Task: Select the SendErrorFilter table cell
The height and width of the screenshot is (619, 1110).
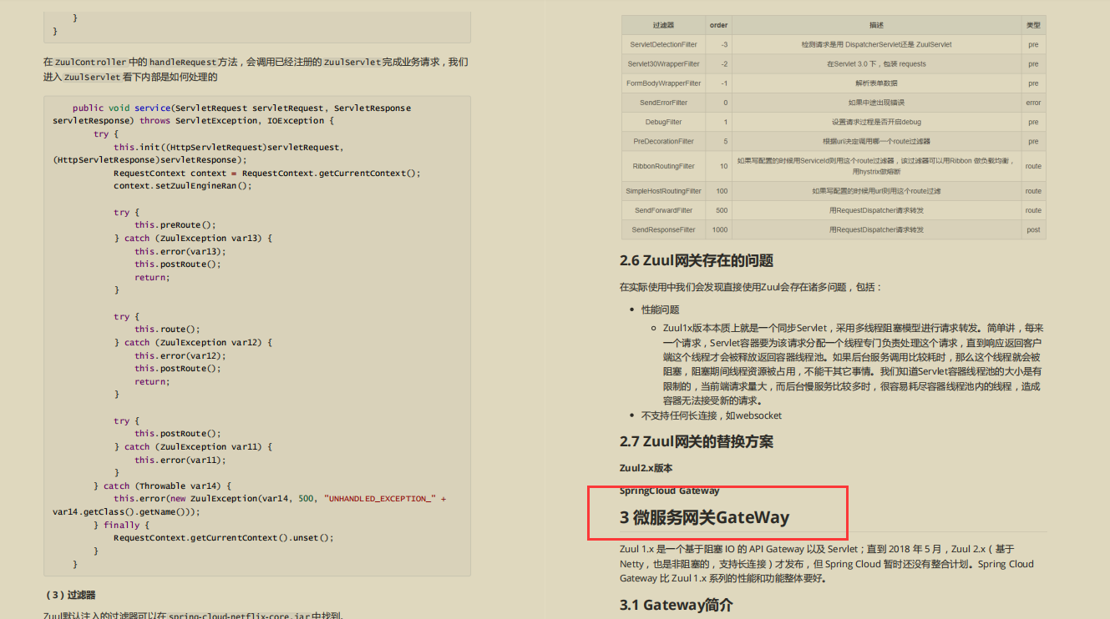Action: pos(663,103)
